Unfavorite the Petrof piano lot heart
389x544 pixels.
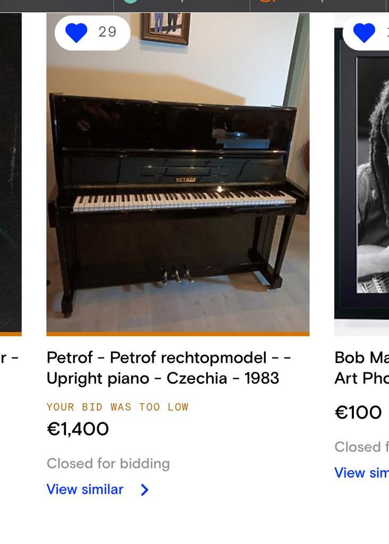(77, 32)
